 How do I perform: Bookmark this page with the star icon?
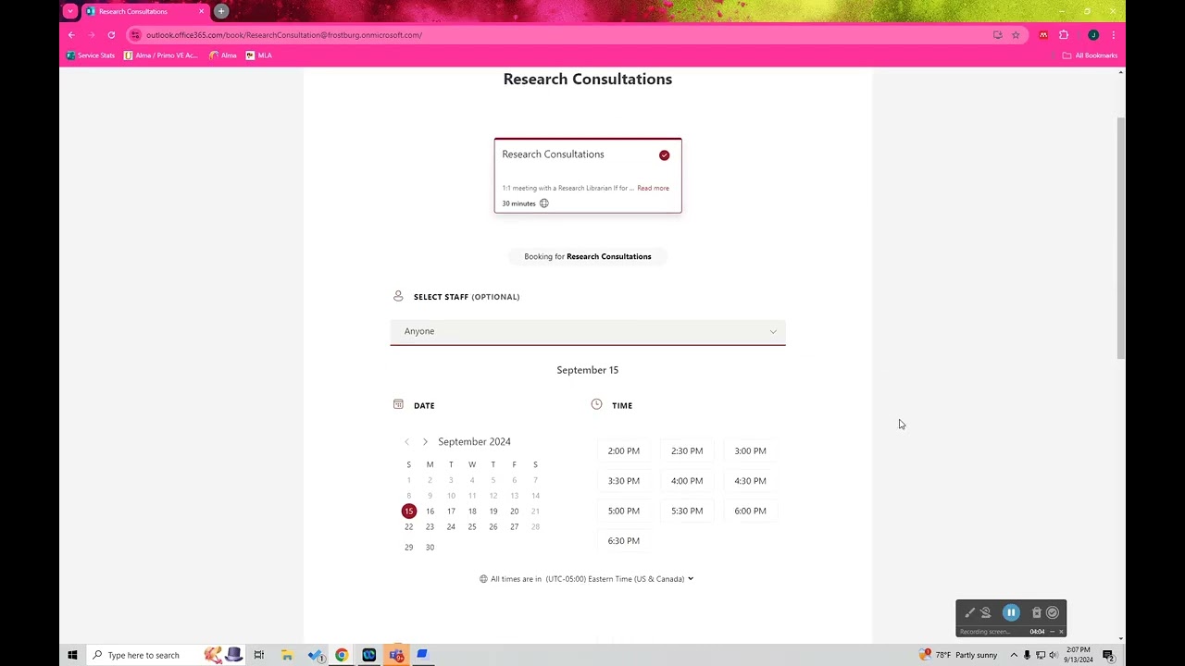coord(1016,35)
